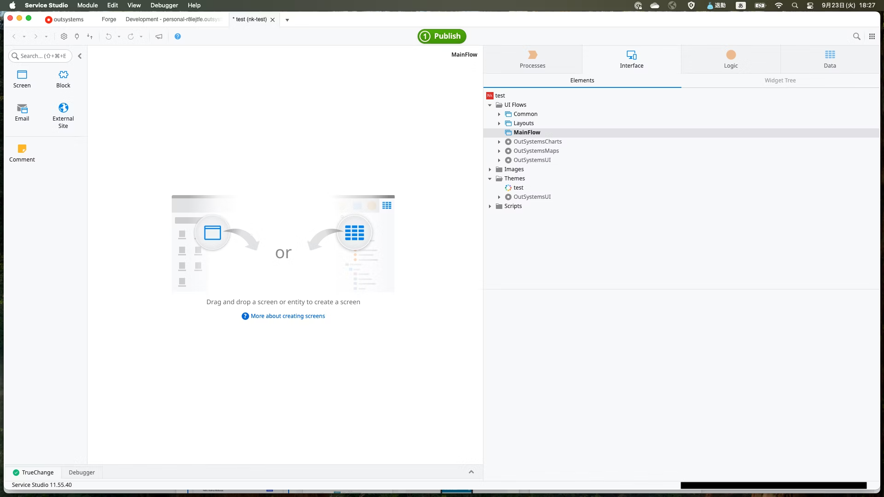Screen dimensions: 884x497
Task: Collapse the Themes folder
Action: click(x=490, y=179)
